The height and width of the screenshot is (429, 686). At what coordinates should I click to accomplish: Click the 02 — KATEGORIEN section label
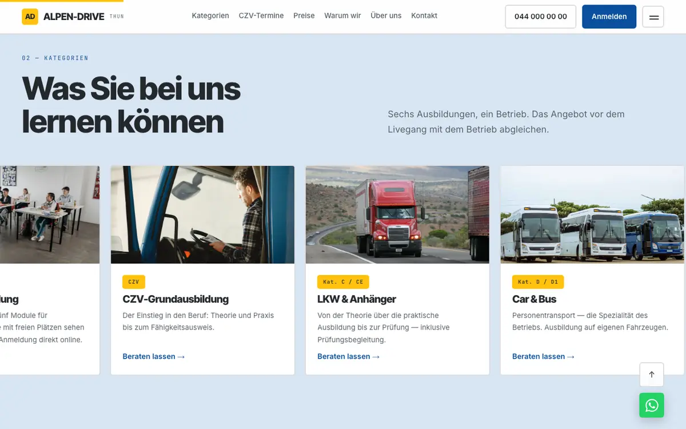point(55,58)
